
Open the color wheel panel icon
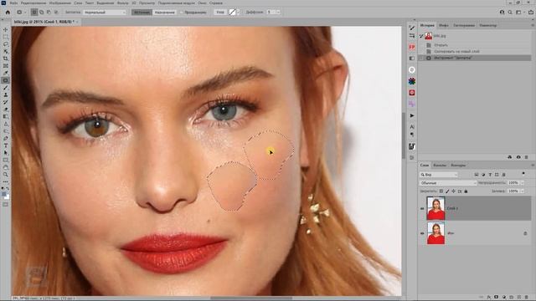pos(412,81)
